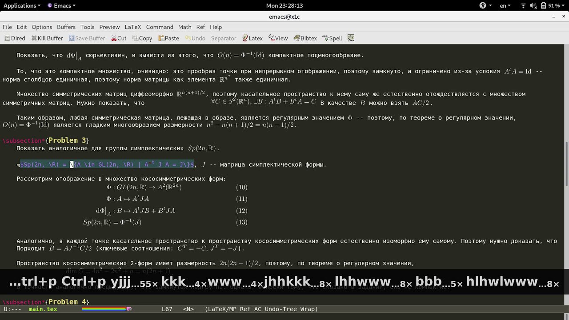Click the highlighted $Sp(2n, \R) source line
The width and height of the screenshot is (569, 320).
(x=107, y=164)
